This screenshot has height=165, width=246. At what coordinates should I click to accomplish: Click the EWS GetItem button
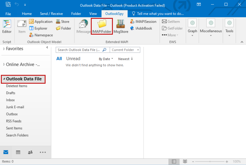pyautogui.click(x=171, y=21)
